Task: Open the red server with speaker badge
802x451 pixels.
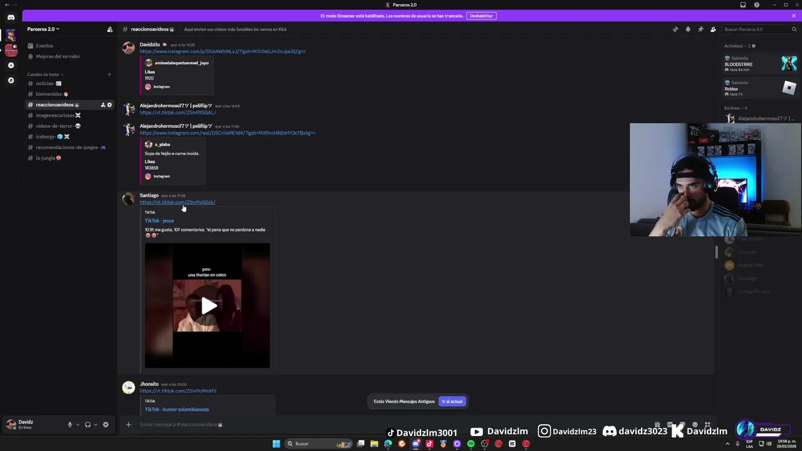Action: 11,50
